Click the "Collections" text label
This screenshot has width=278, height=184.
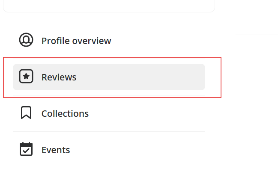65,114
